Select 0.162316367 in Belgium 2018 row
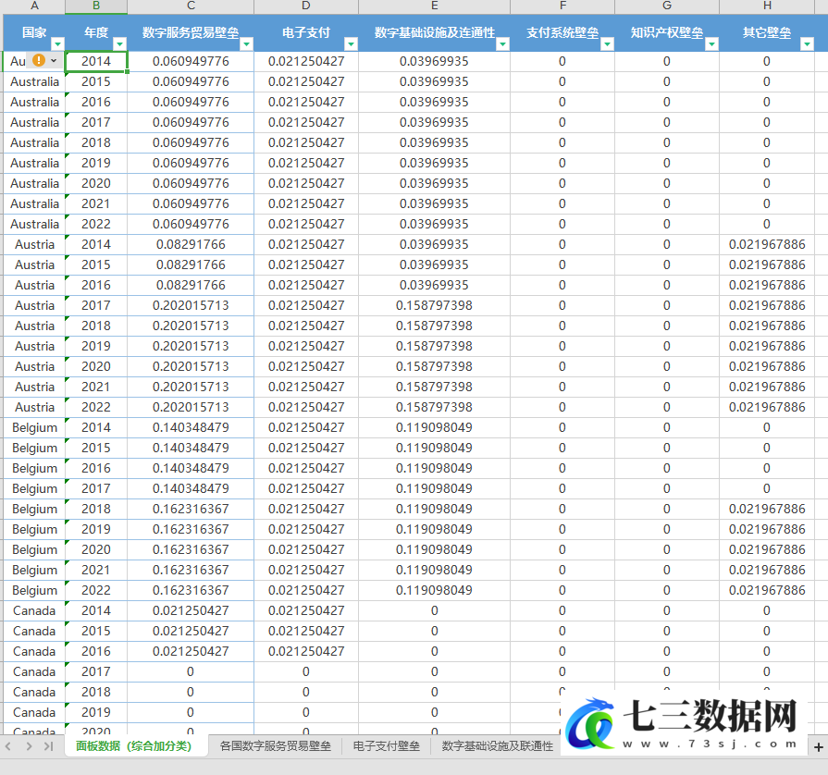 (x=191, y=509)
